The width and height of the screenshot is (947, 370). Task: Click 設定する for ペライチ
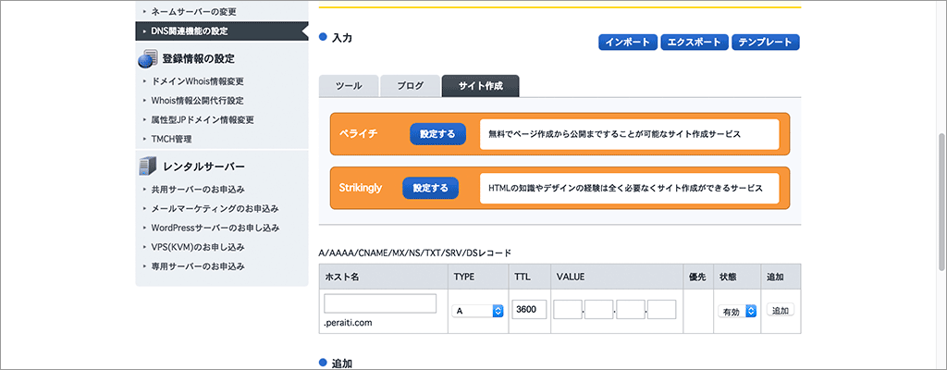437,134
